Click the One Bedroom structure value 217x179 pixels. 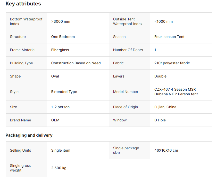pos(63,37)
